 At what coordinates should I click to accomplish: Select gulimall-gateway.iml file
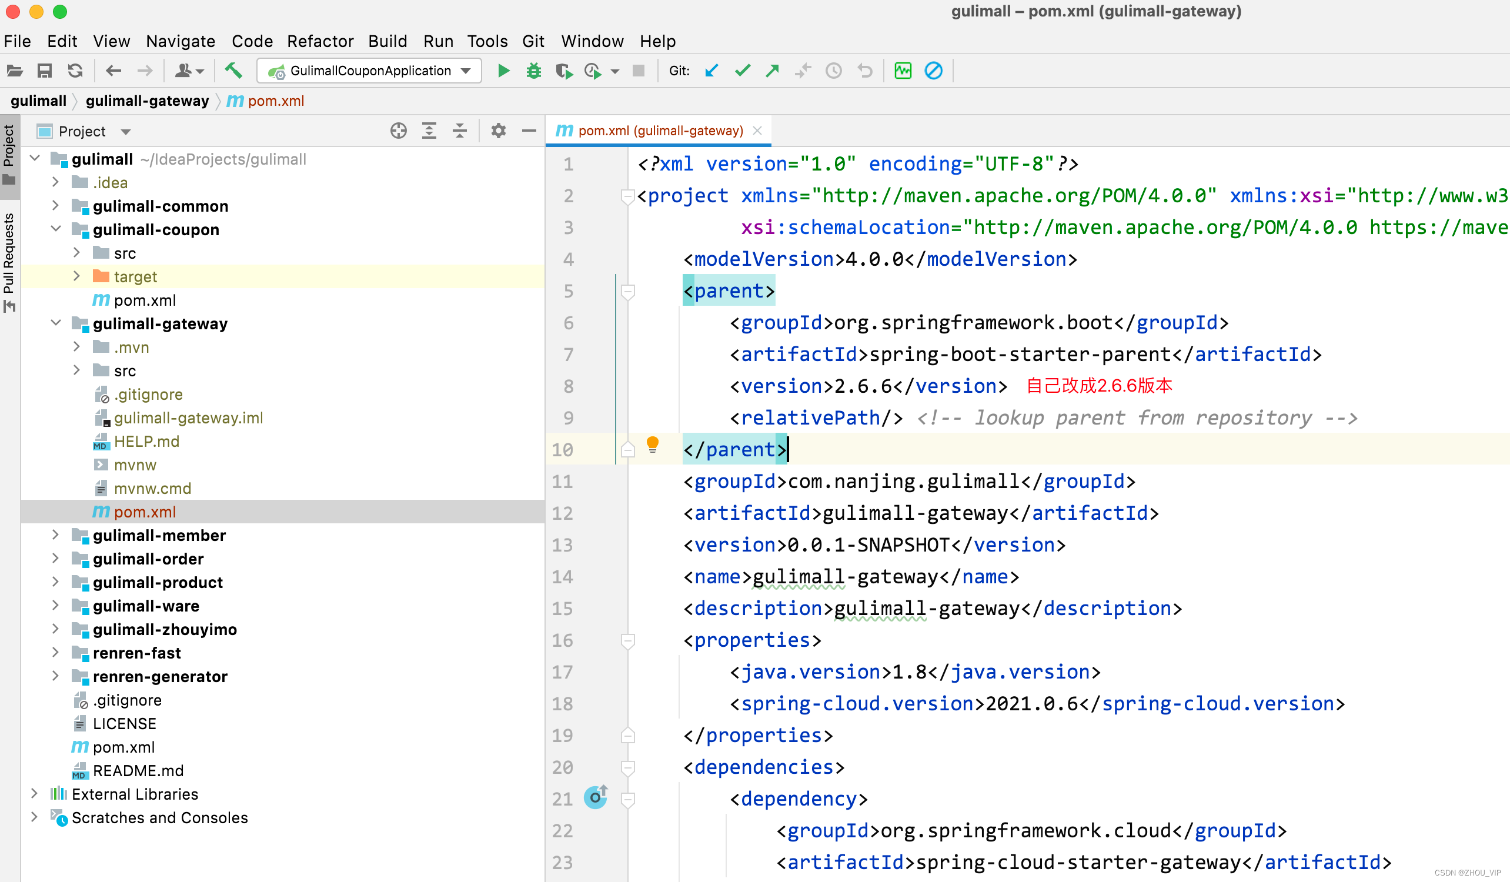(x=188, y=417)
